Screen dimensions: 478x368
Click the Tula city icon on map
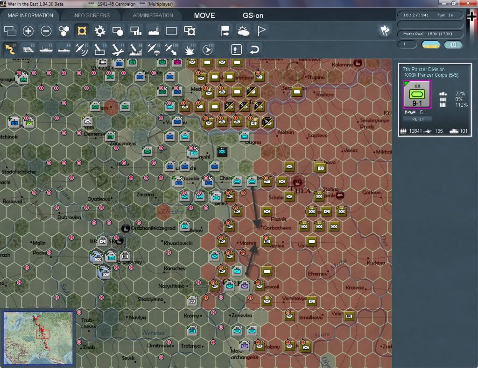coord(297,182)
